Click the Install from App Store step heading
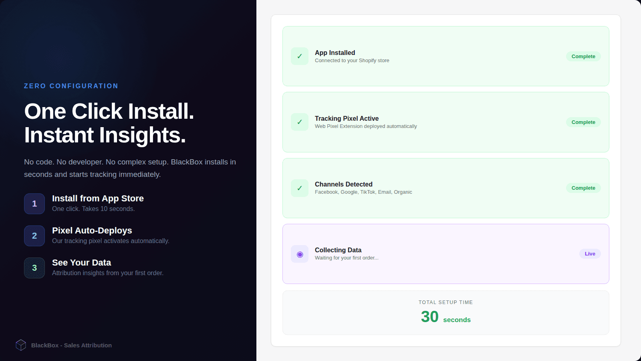Image resolution: width=641 pixels, height=361 pixels. 98,198
